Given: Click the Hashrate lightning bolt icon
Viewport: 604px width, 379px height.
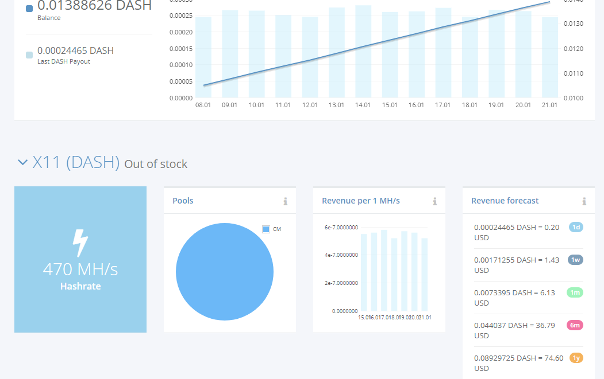Looking at the screenshot, I should tap(80, 243).
